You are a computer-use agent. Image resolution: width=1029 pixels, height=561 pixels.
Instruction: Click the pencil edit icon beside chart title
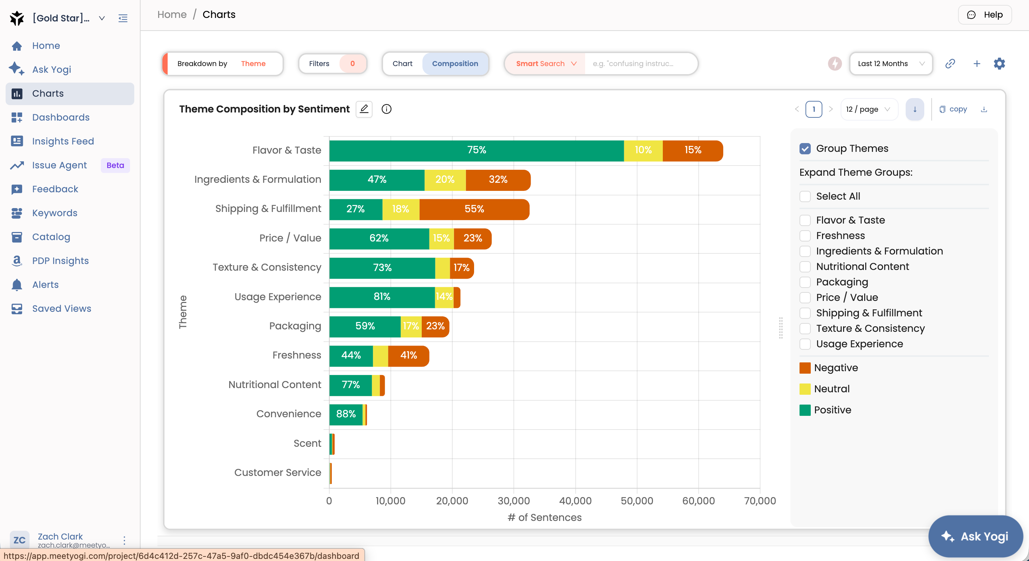tap(363, 109)
